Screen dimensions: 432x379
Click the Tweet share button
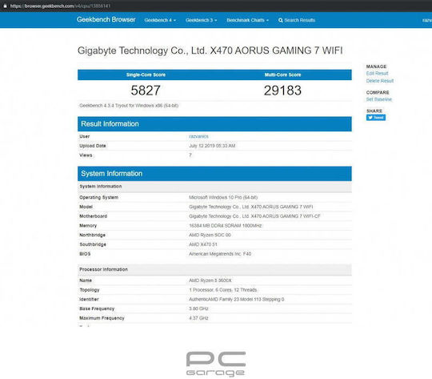tap(376, 118)
